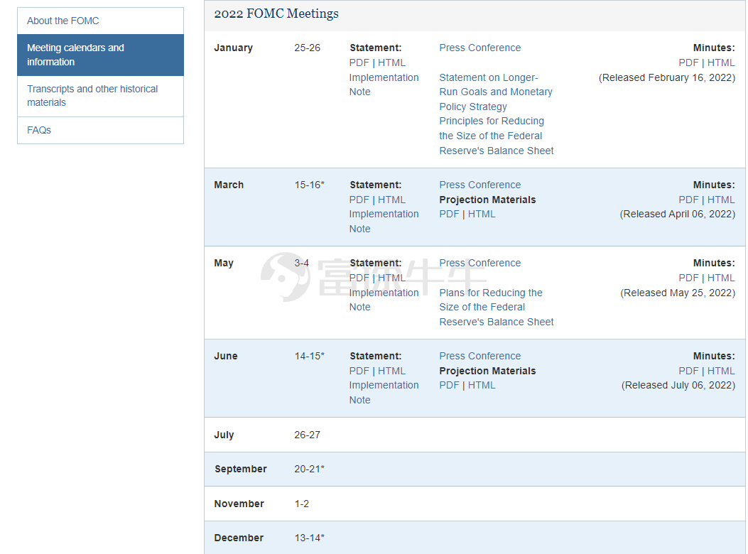748x554 pixels.
Task: Open March statement PDF link
Action: coord(359,200)
